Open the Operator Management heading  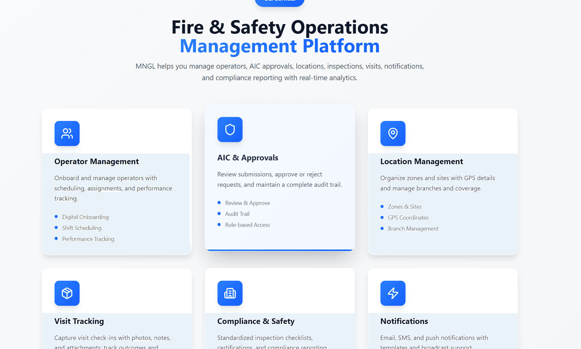pos(97,161)
